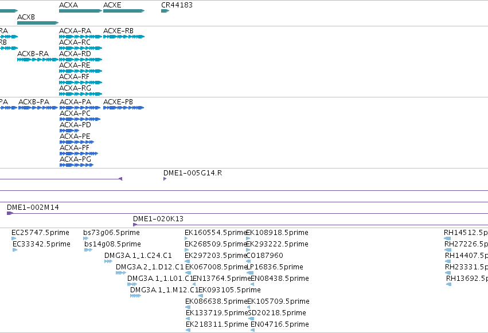Select the CR44183 gene label
The height and width of the screenshot is (333, 488).
pos(177,5)
